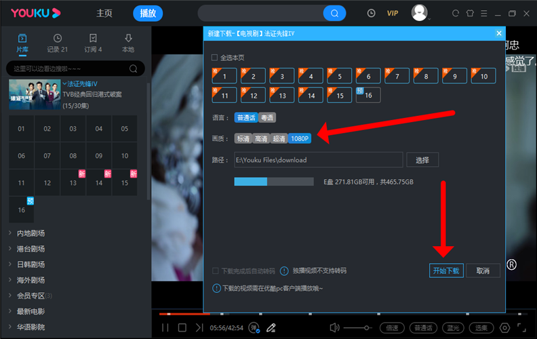Open the 本地 local tab in sidebar

pyautogui.click(x=127, y=43)
